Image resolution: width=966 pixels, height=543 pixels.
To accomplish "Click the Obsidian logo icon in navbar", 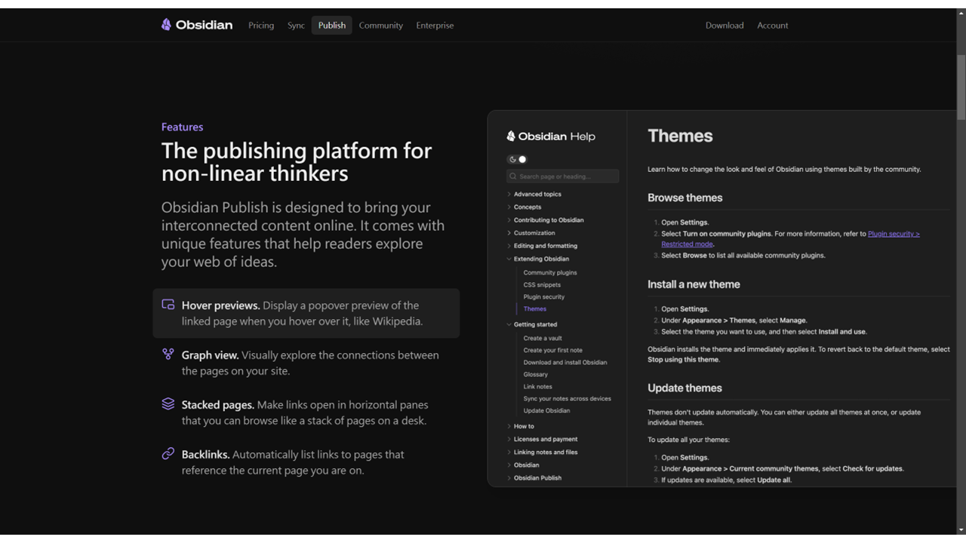I will pyautogui.click(x=166, y=25).
